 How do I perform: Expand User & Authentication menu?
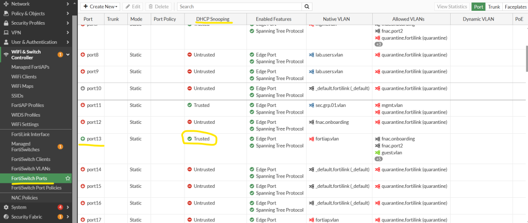(68, 42)
